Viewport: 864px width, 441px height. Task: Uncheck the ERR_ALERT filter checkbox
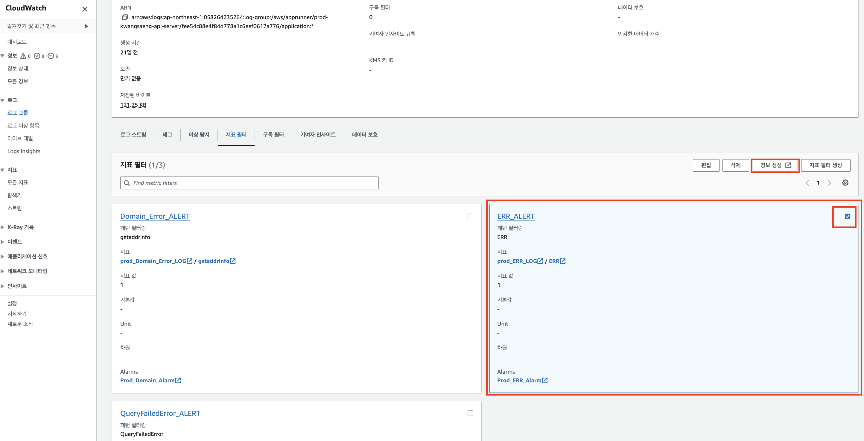tap(848, 216)
